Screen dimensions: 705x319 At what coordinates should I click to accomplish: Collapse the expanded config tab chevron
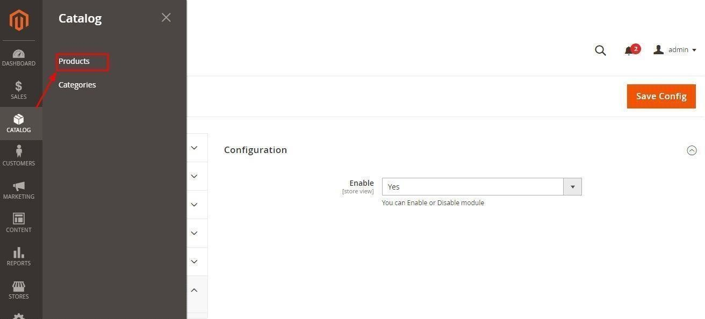coord(195,290)
